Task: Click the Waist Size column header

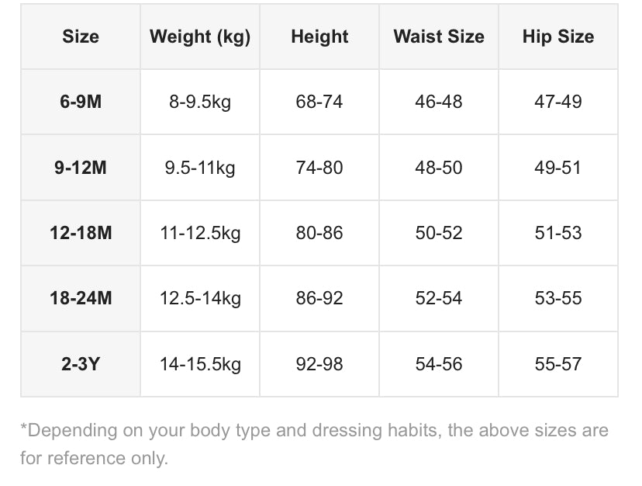Action: [x=439, y=36]
